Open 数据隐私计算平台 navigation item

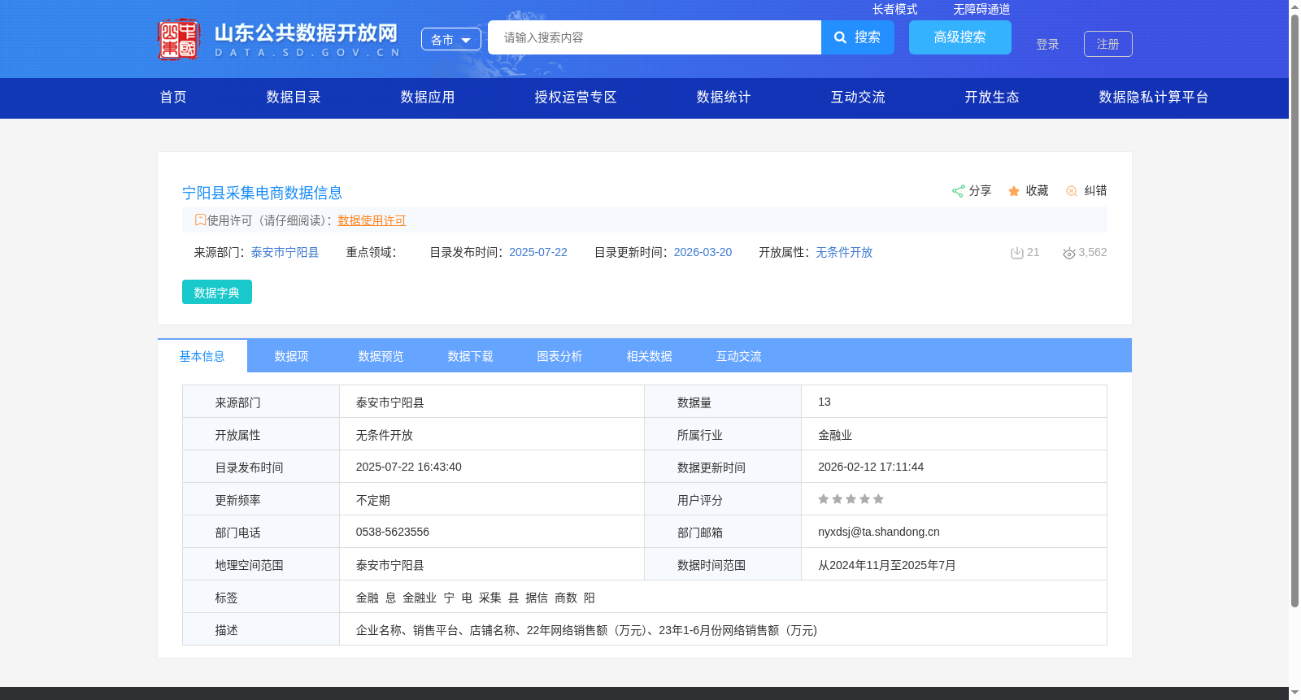(x=1154, y=98)
